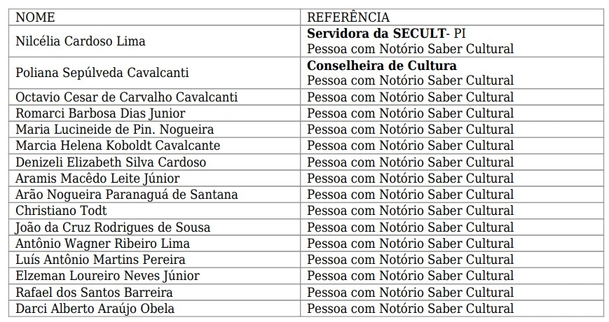
Task: Select the Aramis Macêdo Leite Júnior entry
Action: 97,178
